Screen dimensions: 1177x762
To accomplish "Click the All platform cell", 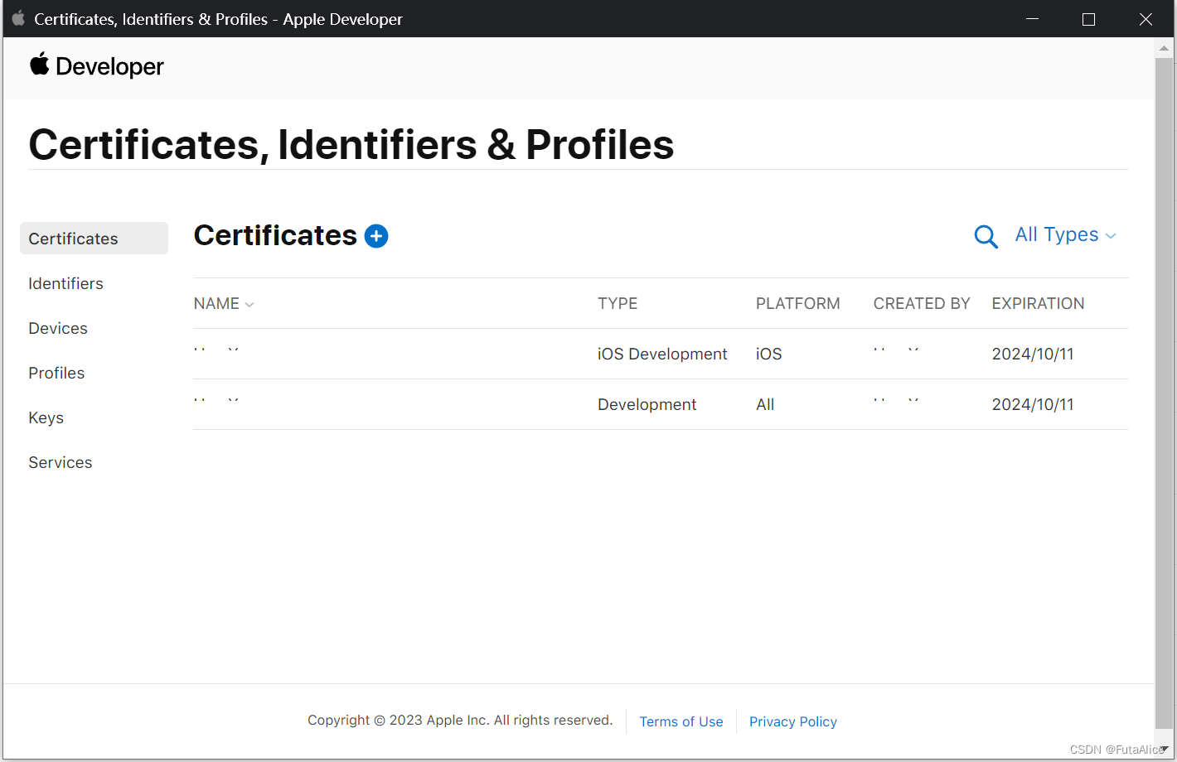I will click(x=765, y=404).
